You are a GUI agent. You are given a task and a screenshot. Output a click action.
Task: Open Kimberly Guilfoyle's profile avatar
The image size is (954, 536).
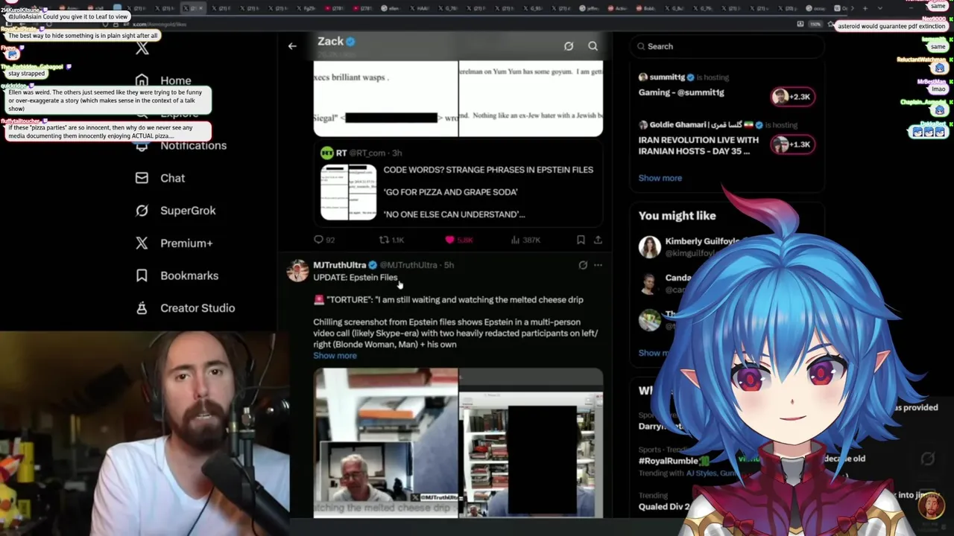pyautogui.click(x=649, y=247)
